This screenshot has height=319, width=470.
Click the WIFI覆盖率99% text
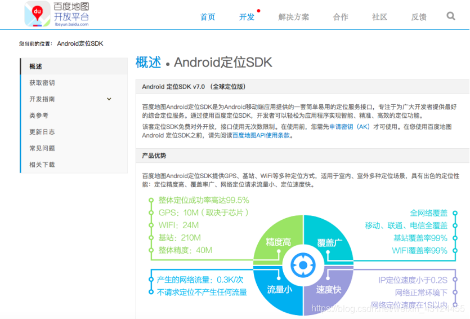click(419, 251)
